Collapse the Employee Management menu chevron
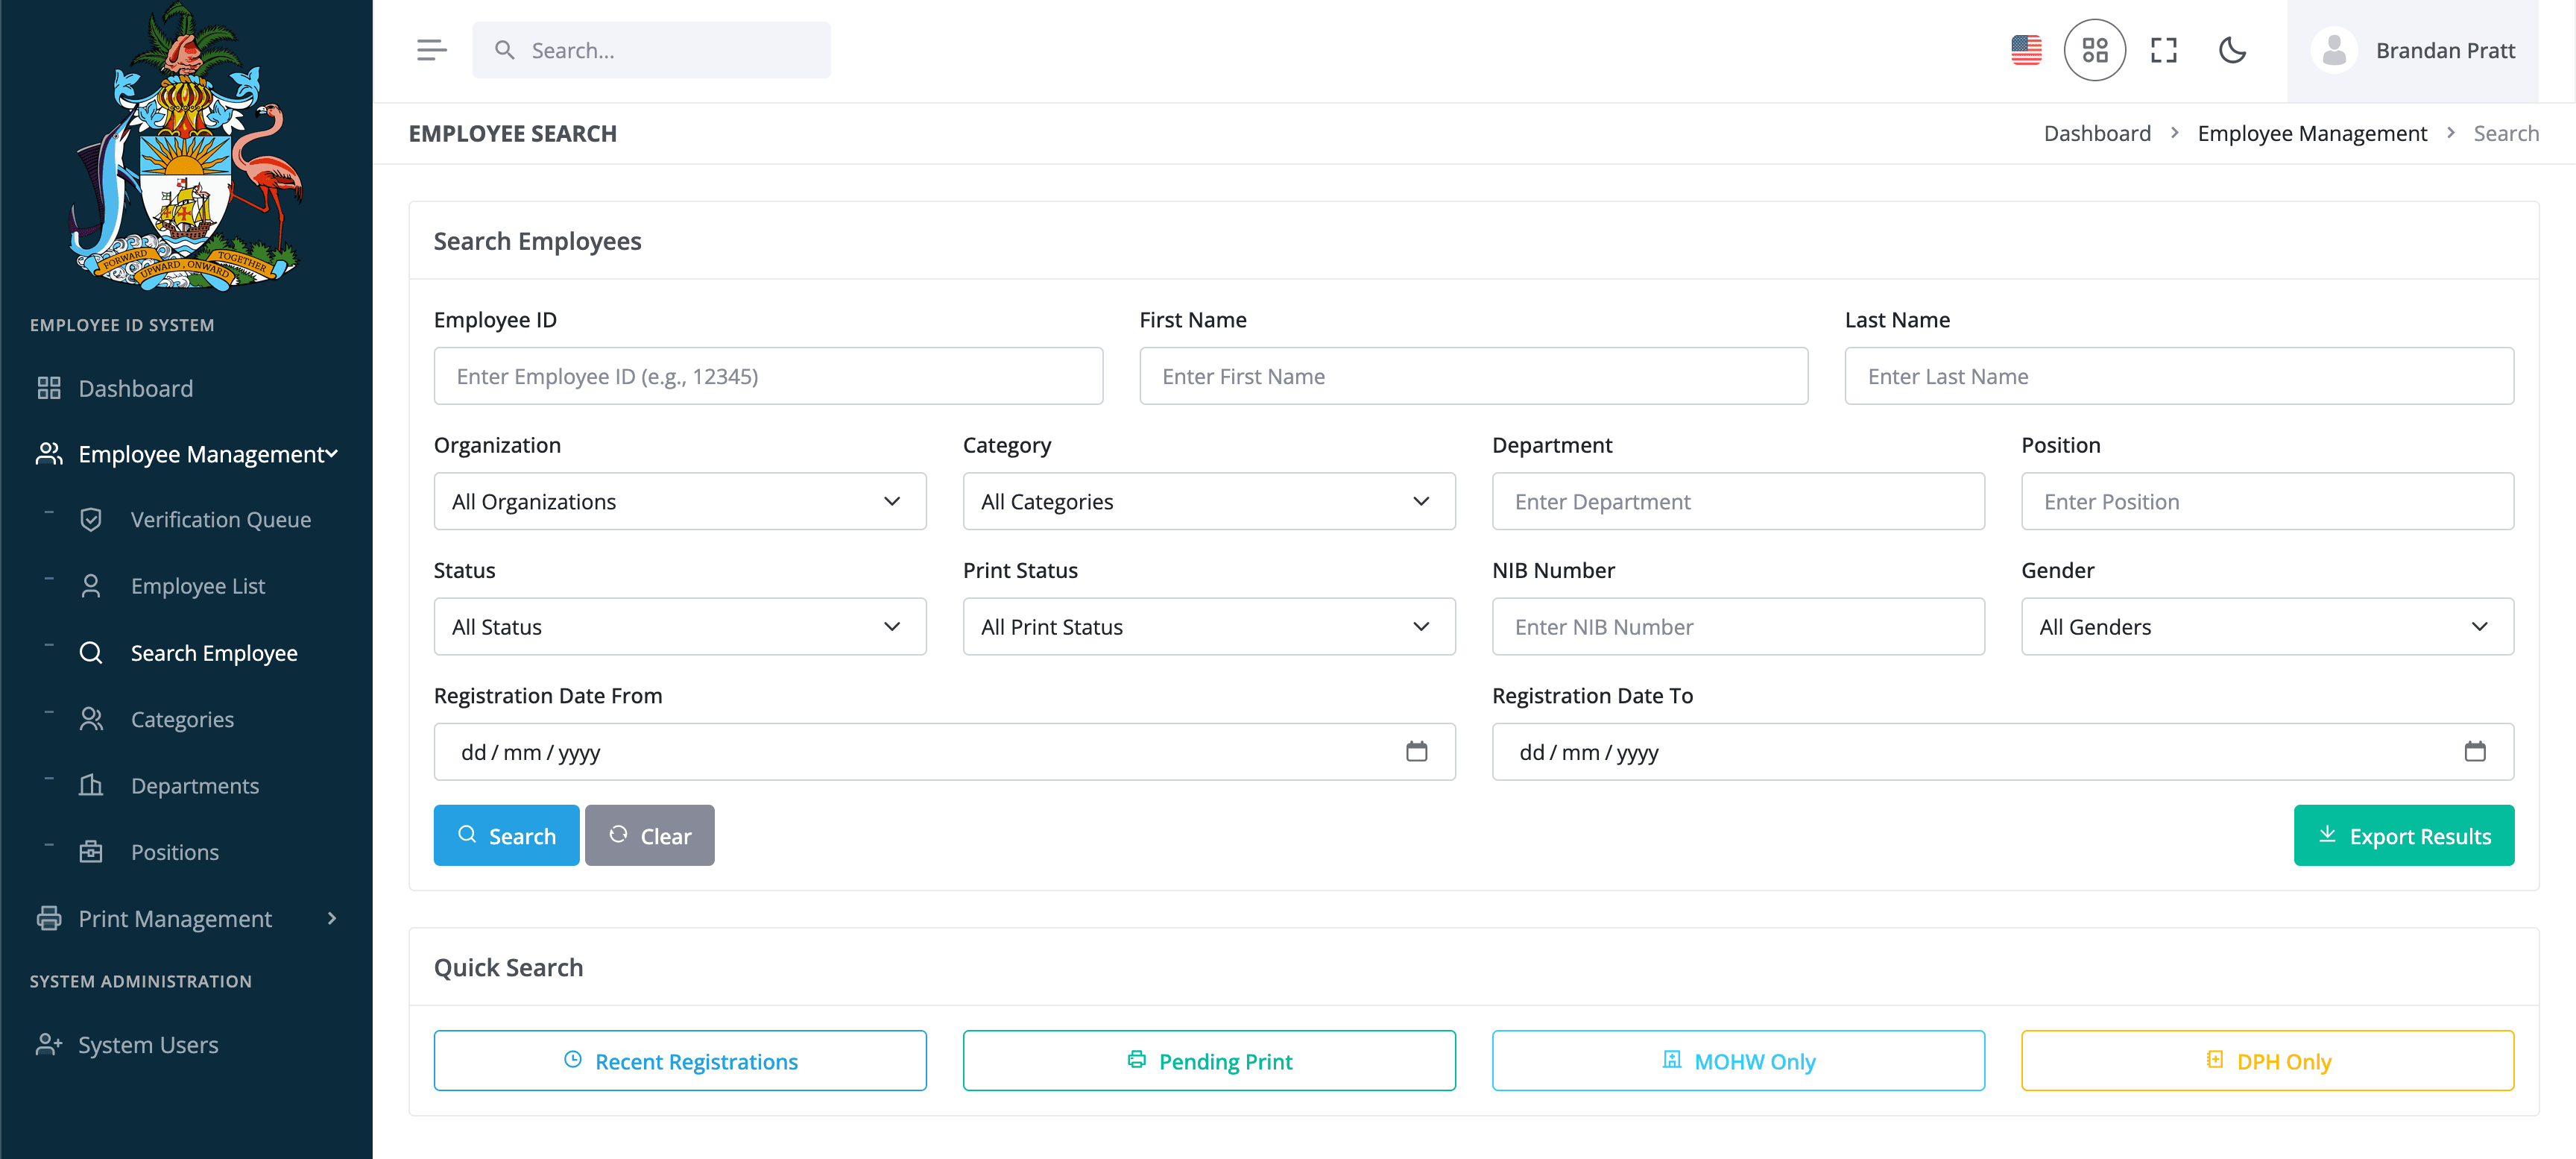This screenshot has width=2576, height=1159. [x=331, y=453]
